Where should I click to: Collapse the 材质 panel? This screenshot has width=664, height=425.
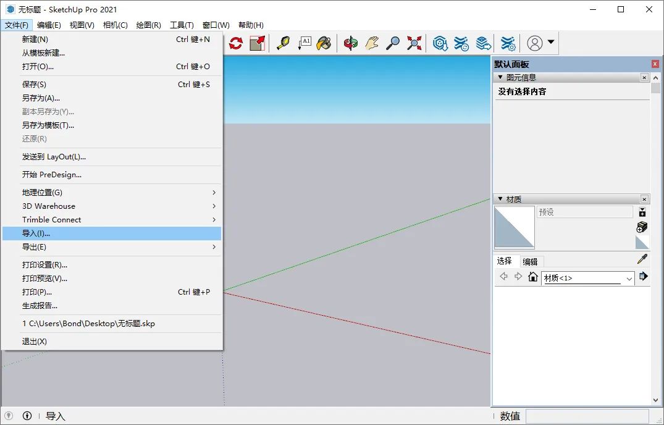pos(500,198)
